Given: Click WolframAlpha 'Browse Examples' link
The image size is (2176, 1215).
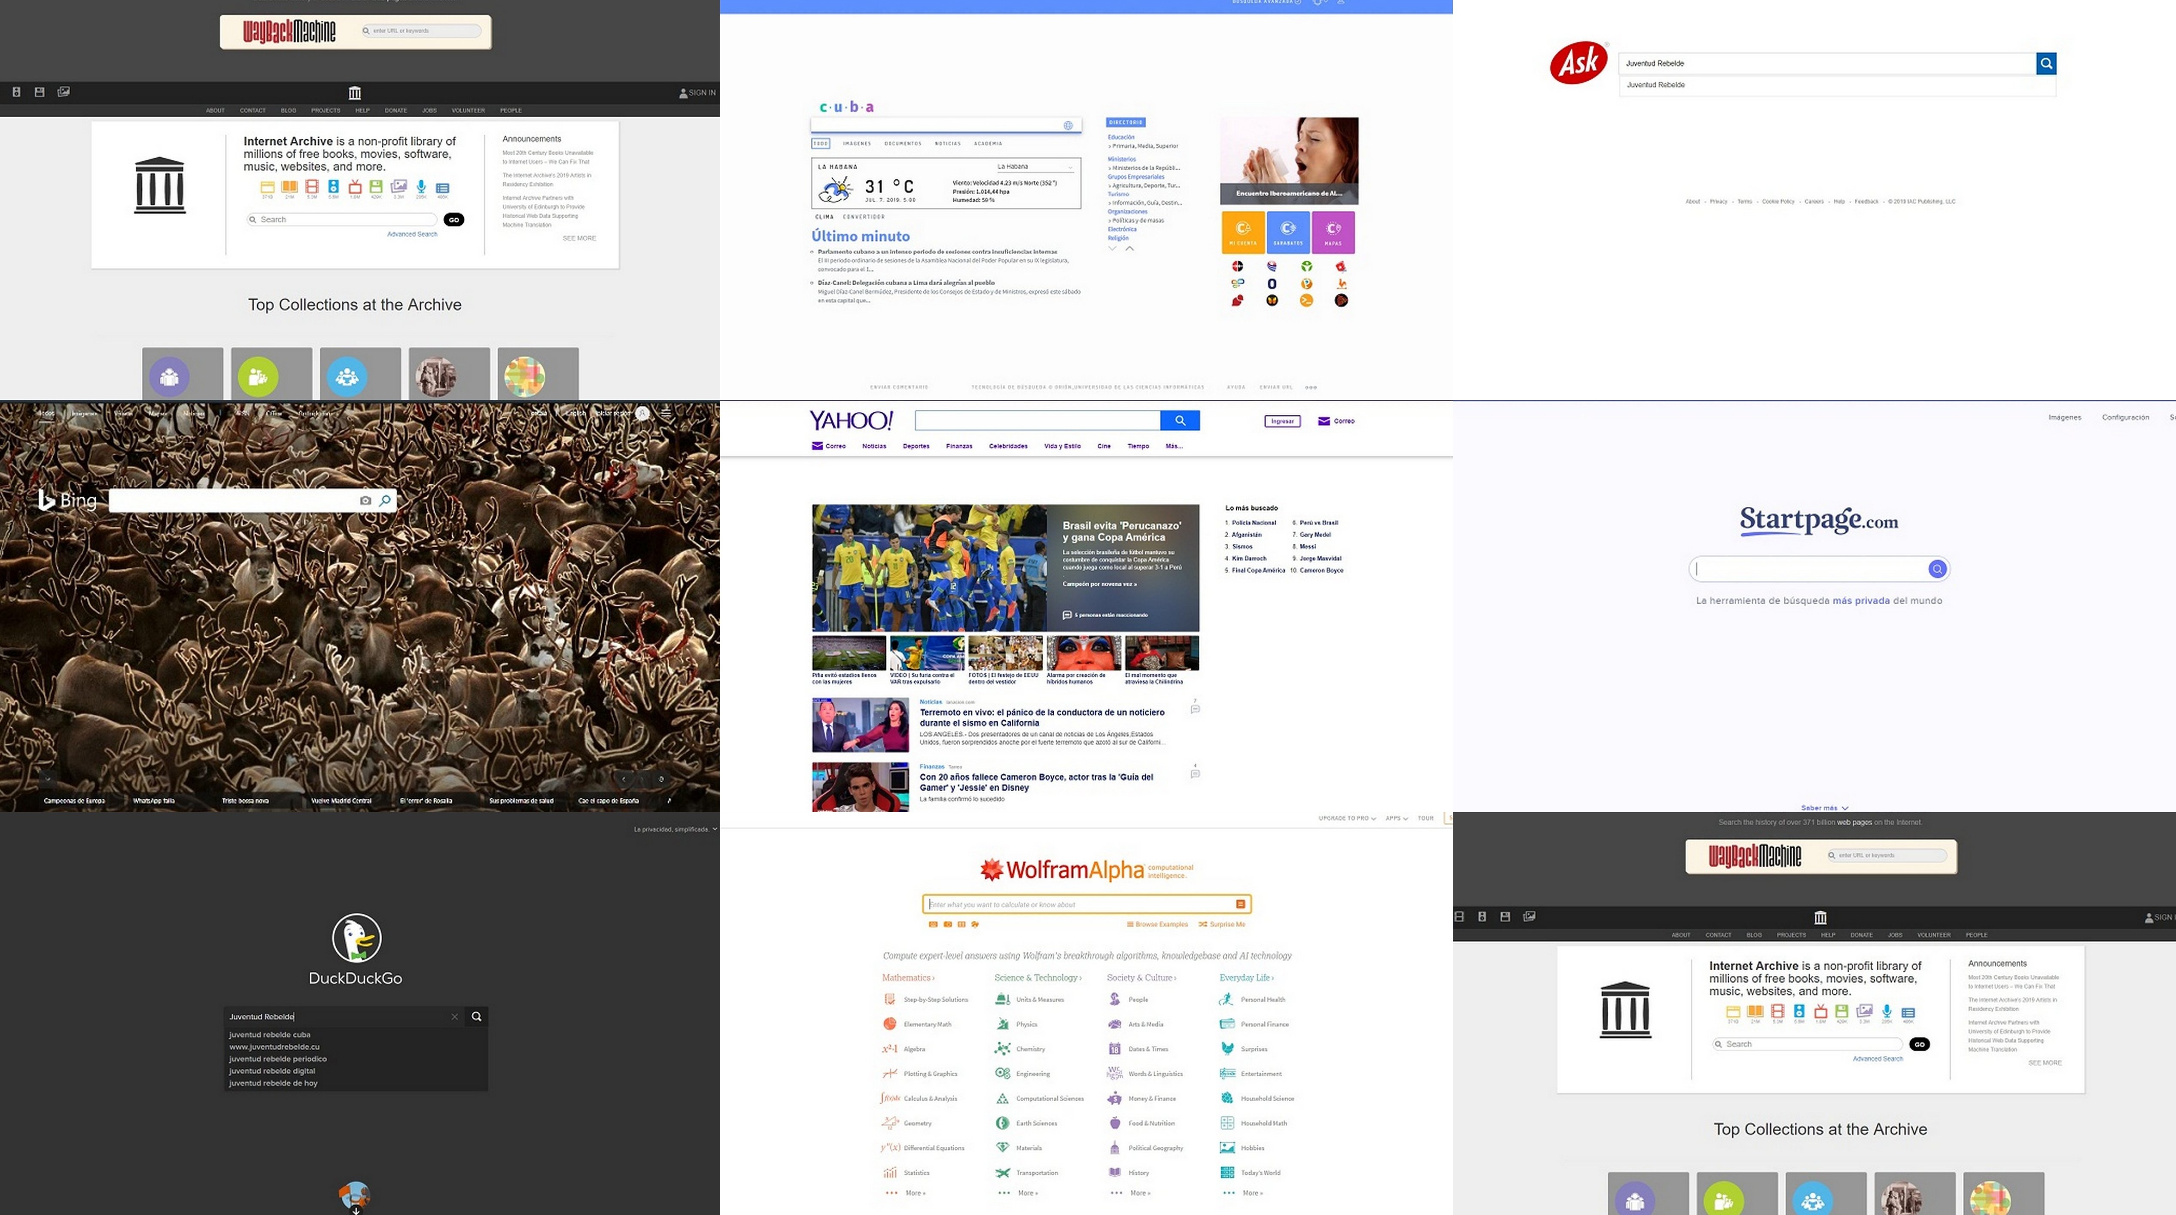Looking at the screenshot, I should tap(1157, 924).
